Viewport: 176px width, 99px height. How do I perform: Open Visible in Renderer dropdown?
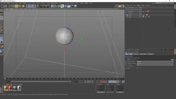[x=155, y=63]
